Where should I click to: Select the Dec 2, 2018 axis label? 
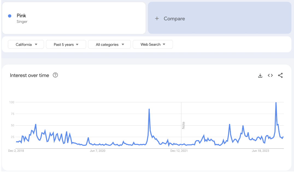coord(16,151)
